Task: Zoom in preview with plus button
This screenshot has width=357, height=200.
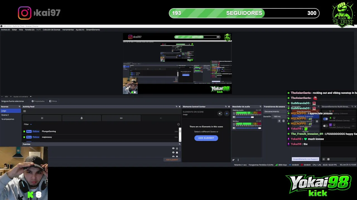Action: click(11, 96)
